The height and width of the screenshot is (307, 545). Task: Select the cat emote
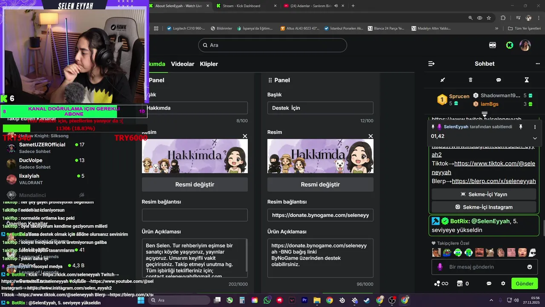pos(490,252)
